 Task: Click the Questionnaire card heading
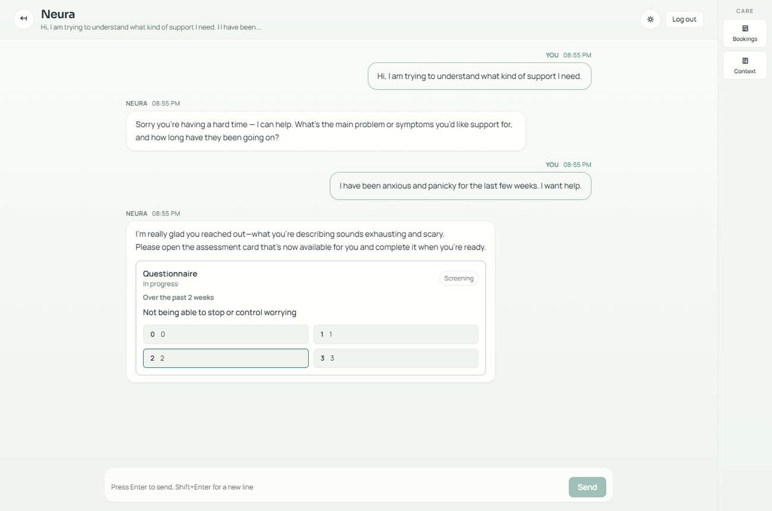[170, 273]
